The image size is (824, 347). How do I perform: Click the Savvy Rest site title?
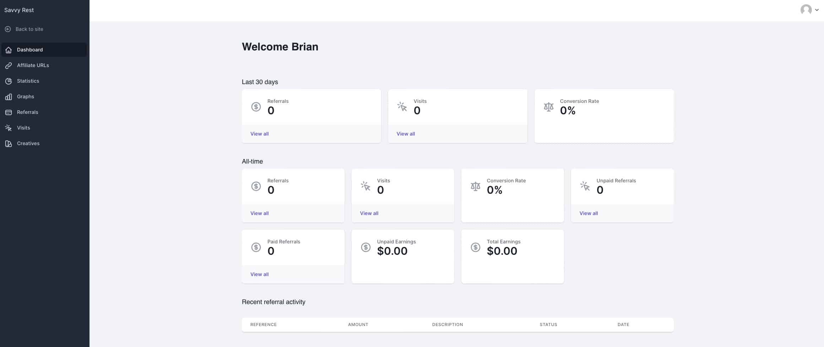pyautogui.click(x=19, y=10)
